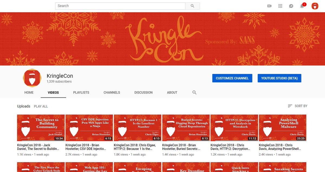Screen dimensions: 325x172
Task: Select the Videos tab
Action: [x=53, y=92]
